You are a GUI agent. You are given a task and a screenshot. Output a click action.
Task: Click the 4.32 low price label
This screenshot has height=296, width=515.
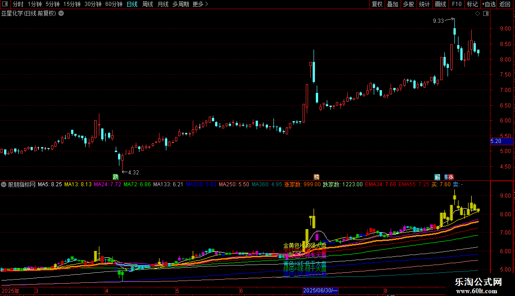(134, 172)
